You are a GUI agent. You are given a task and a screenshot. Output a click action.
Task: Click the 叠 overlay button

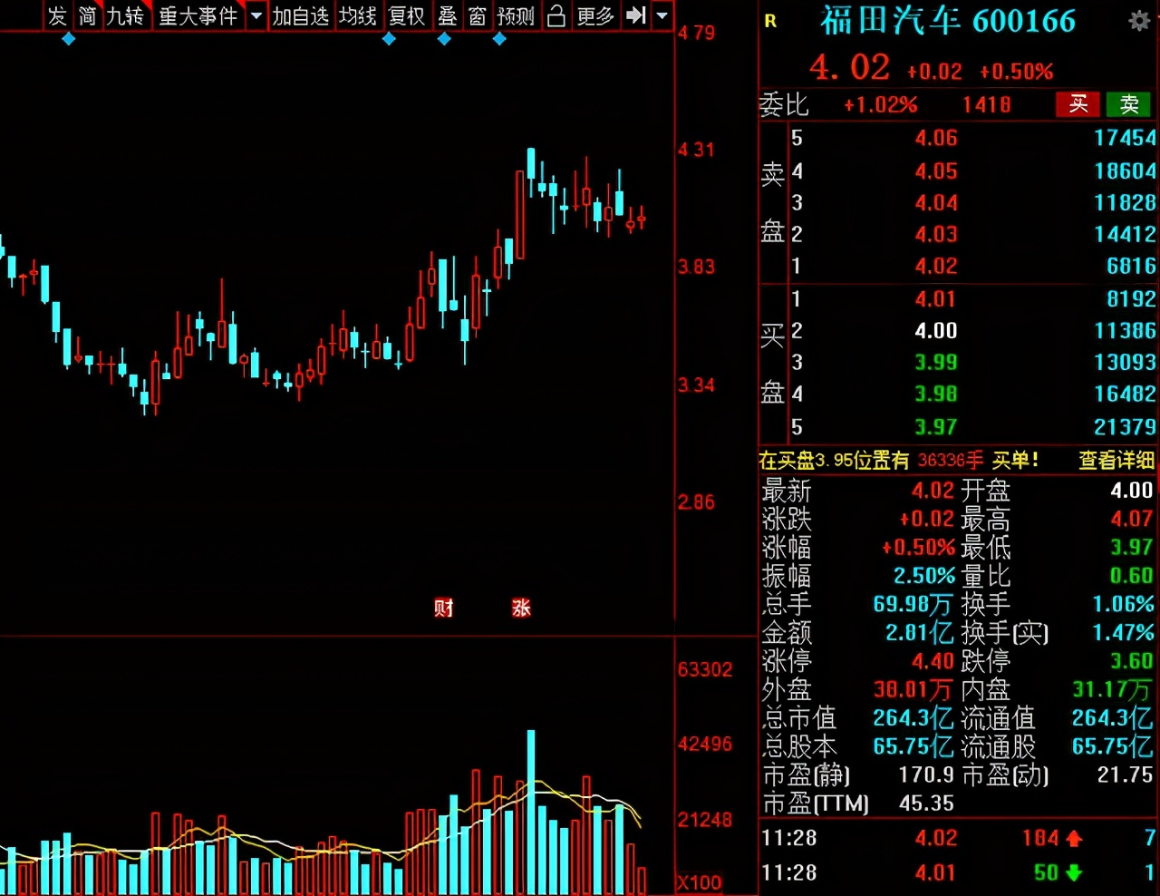click(x=448, y=15)
